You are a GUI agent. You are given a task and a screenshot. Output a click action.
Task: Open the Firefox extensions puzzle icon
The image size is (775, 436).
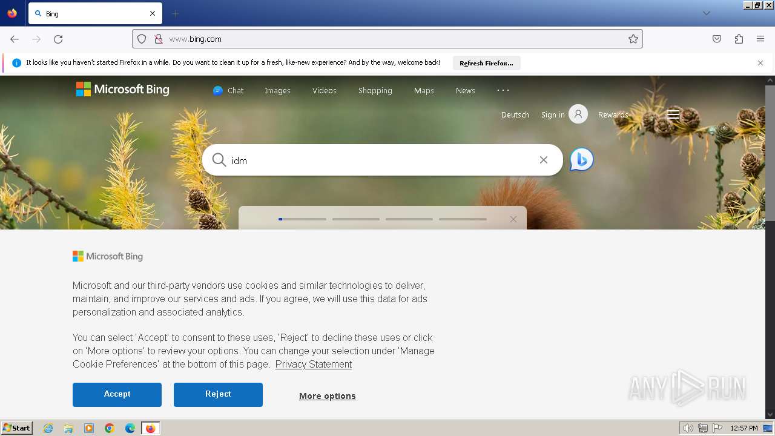(x=739, y=39)
